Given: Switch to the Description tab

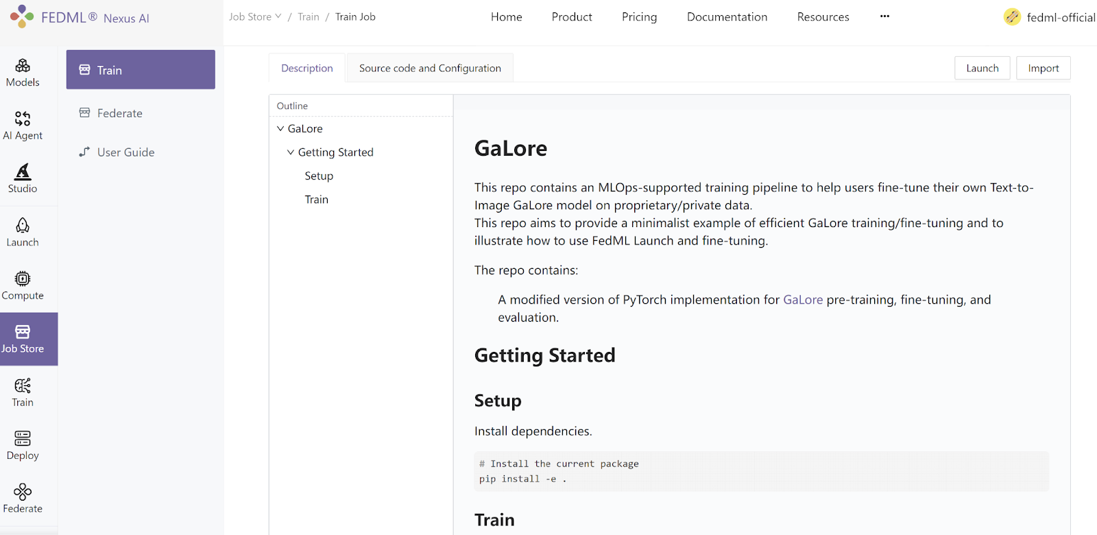Looking at the screenshot, I should (x=307, y=68).
